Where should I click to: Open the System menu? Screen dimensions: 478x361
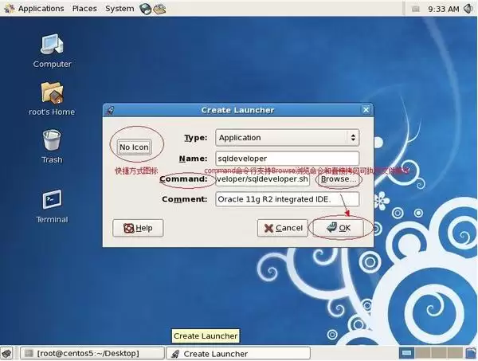tap(119, 9)
